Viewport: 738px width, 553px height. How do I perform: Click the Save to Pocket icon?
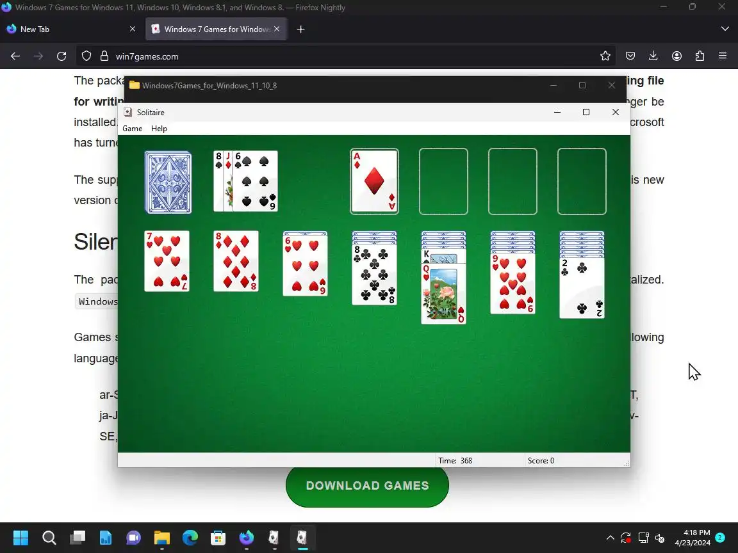click(x=630, y=56)
